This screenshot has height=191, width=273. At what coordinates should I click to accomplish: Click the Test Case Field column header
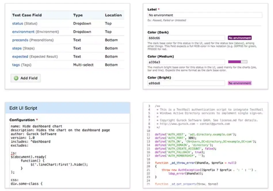(x=27, y=15)
